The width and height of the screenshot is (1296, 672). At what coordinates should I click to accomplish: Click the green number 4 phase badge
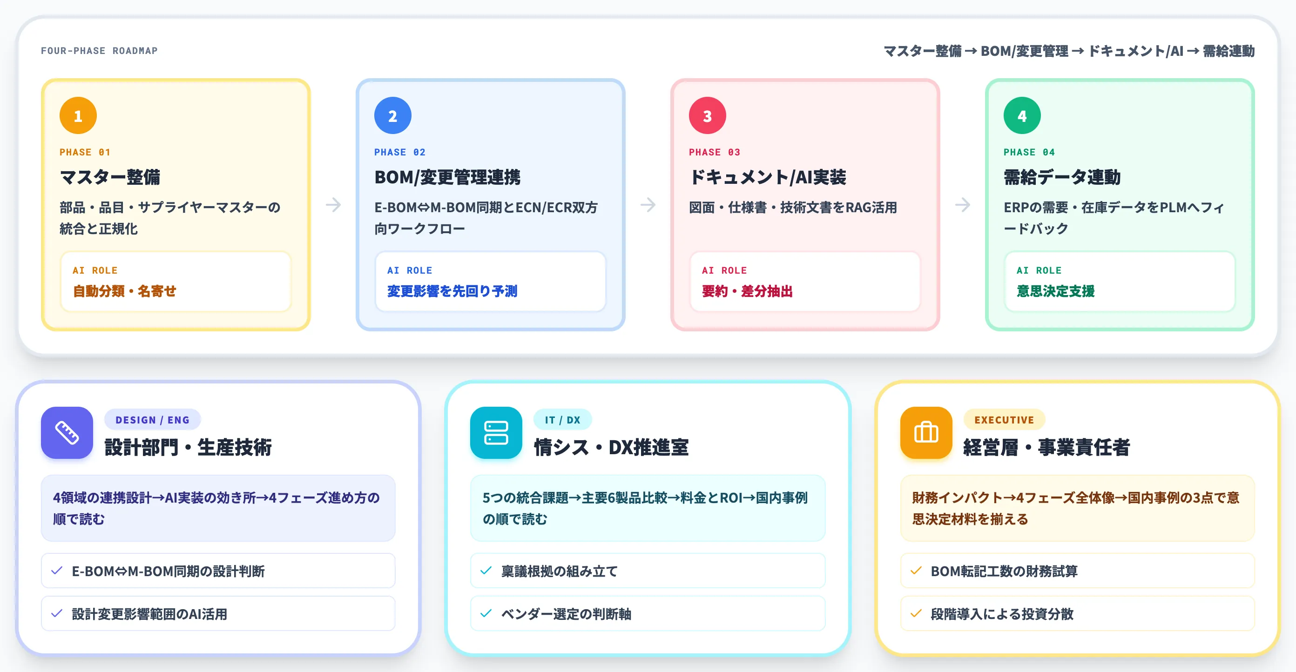pyautogui.click(x=1022, y=116)
